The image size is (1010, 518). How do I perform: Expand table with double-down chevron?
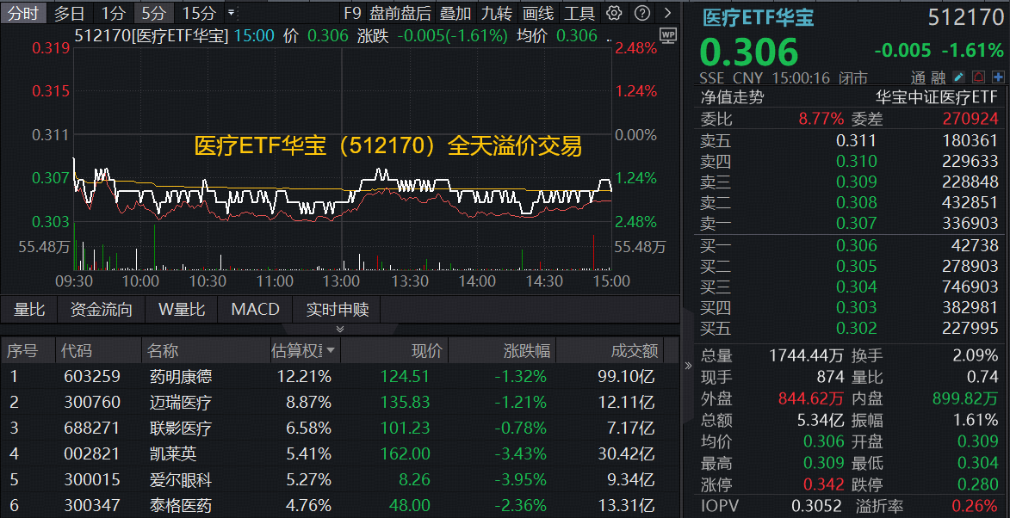pyautogui.click(x=340, y=329)
